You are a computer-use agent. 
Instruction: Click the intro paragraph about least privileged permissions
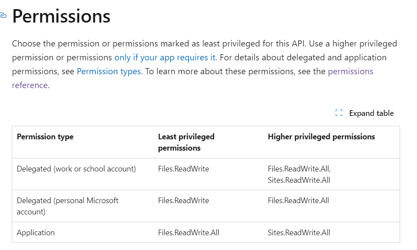(204, 65)
